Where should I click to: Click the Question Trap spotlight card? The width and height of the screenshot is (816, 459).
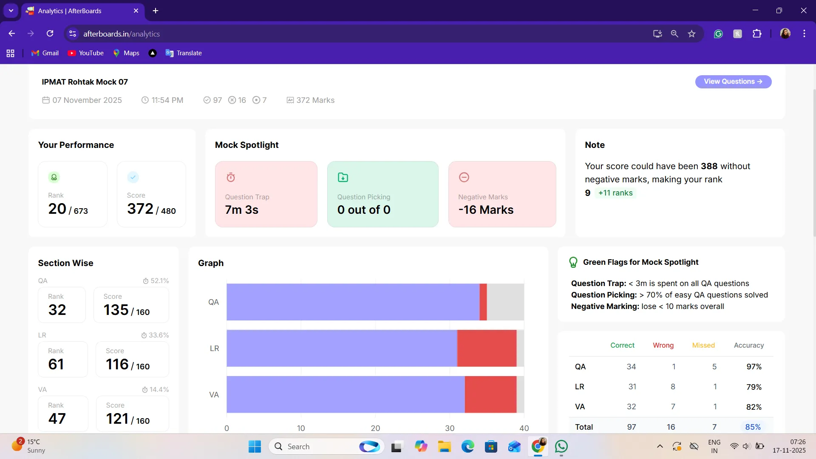tap(266, 194)
